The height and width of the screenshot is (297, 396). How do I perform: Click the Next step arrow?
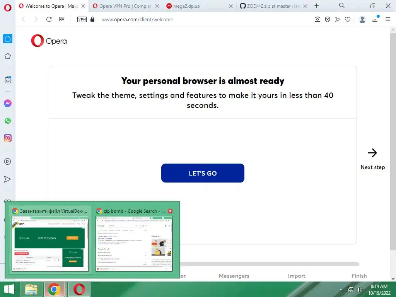[x=372, y=152]
